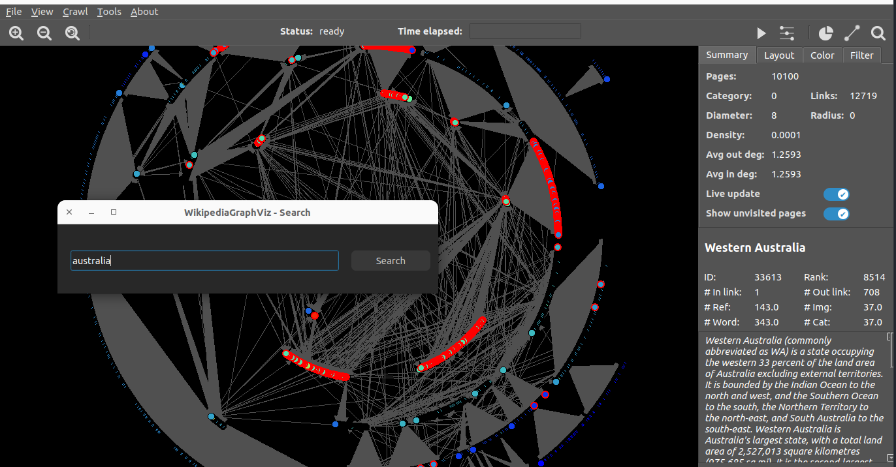Click the 'ready' status text
This screenshot has height=467, width=896.
point(332,31)
